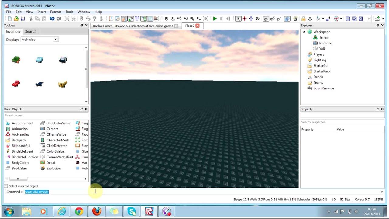
Task: Click the Play green arrow button
Action: click(x=215, y=19)
